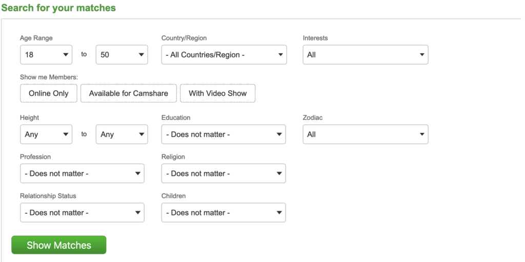
Task: Open the minimum Height dropdown
Action: pos(46,134)
